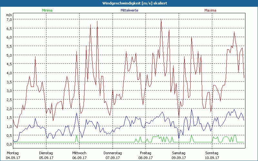Click the 08.09.17 date label
The image size is (258, 161).
(145, 158)
